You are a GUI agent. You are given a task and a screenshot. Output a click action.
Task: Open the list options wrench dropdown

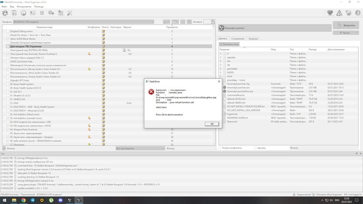tap(166, 21)
